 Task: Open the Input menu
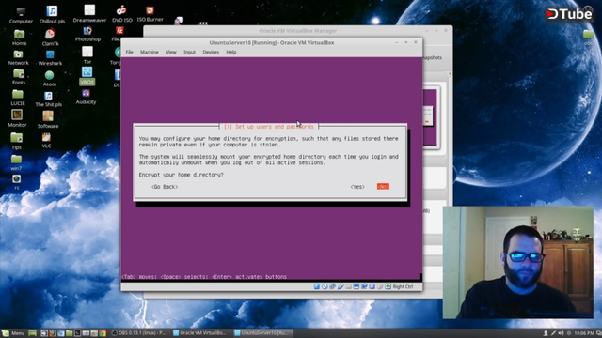pyautogui.click(x=190, y=53)
